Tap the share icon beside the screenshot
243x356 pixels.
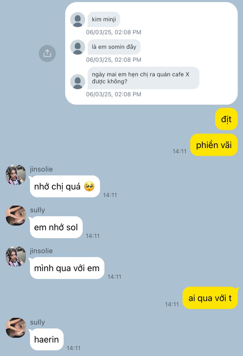pyautogui.click(x=47, y=53)
